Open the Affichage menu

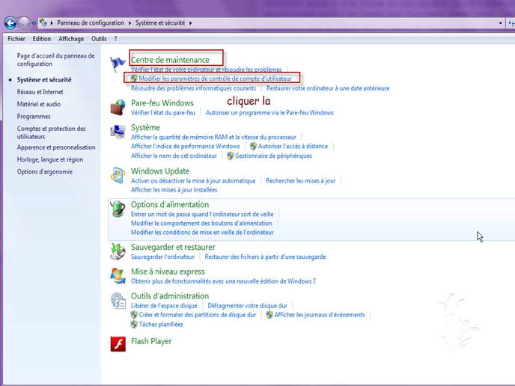coord(71,39)
